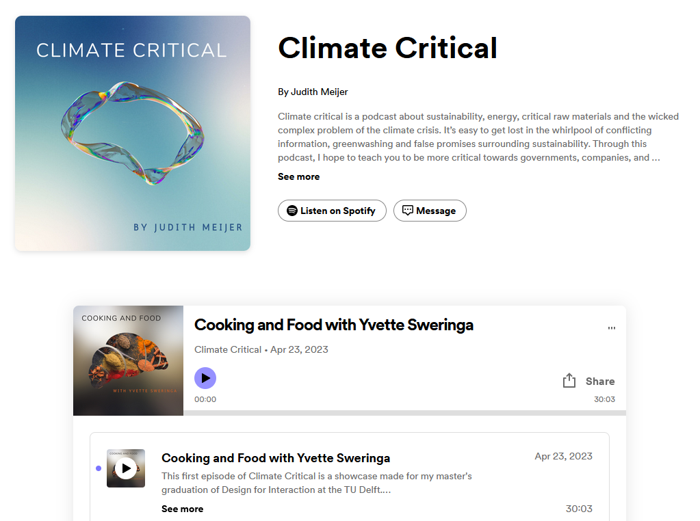The image size is (700, 521).
Task: Open the Climate Critical podcast cover art
Action: 133,133
